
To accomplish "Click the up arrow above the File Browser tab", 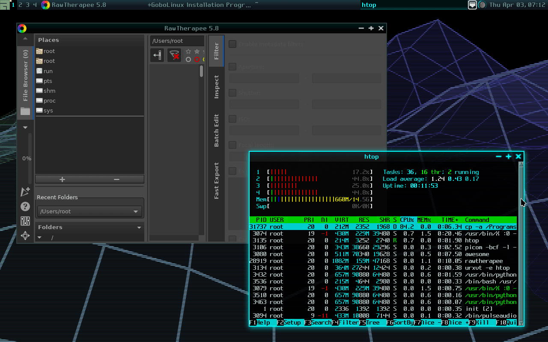I will (25, 38).
